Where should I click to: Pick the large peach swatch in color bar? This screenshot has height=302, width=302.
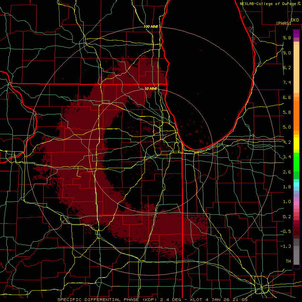(x=296, y=69)
